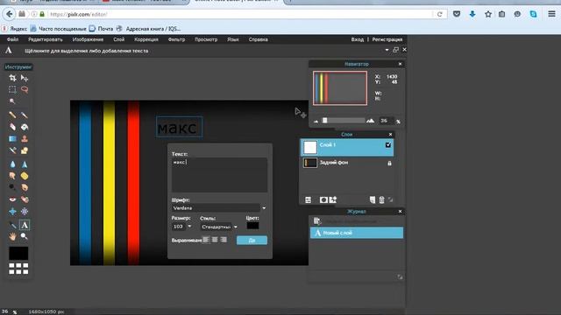Image resolution: width=561 pixels, height=315 pixels.
Task: Open the main foreground color swatch
Action: 18,253
